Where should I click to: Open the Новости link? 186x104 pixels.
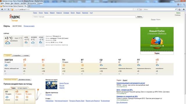click(59, 13)
